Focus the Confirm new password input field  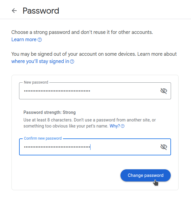coord(95,147)
